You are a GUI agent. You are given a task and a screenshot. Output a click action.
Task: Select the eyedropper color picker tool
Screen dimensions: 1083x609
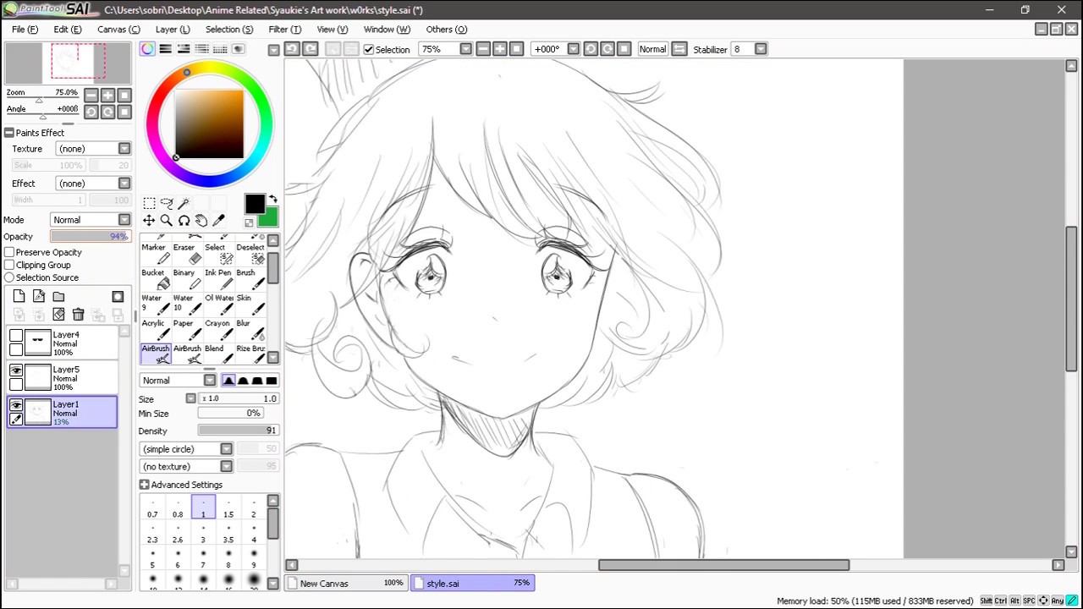[218, 221]
